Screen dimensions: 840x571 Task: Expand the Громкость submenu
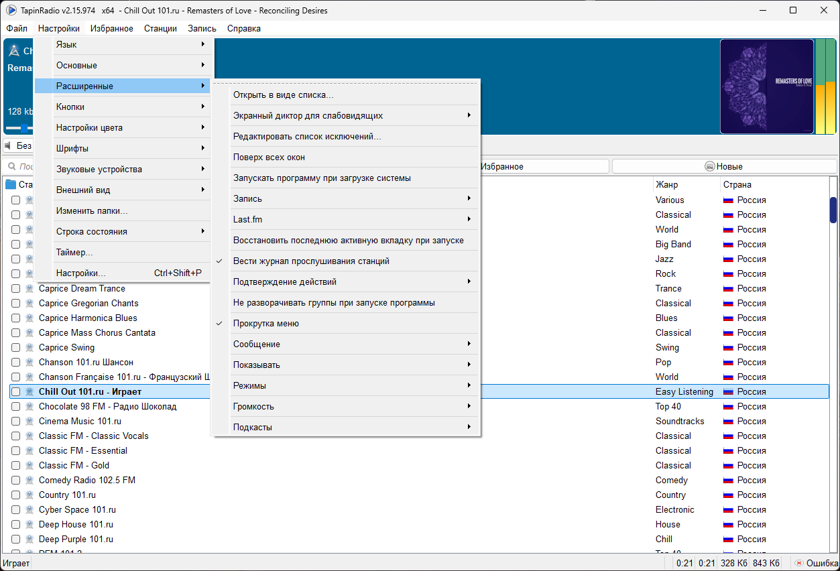[x=346, y=406]
